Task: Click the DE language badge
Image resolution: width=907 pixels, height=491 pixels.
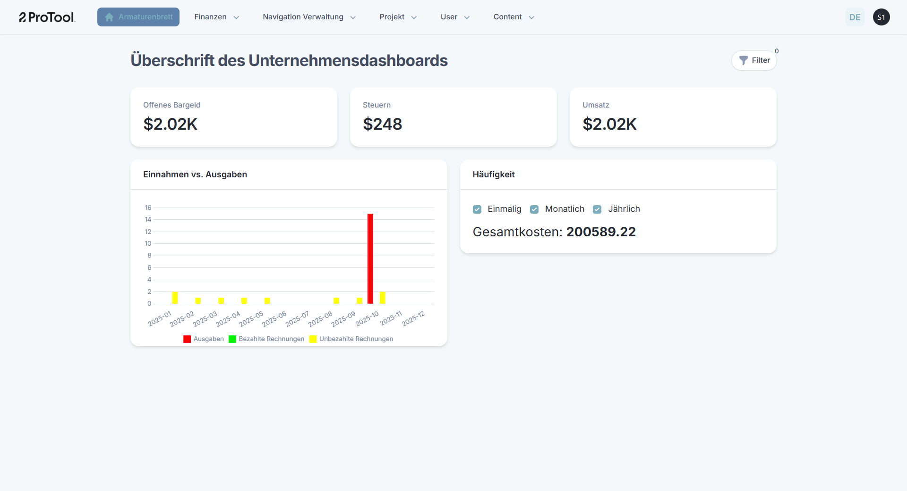Action: (855, 17)
